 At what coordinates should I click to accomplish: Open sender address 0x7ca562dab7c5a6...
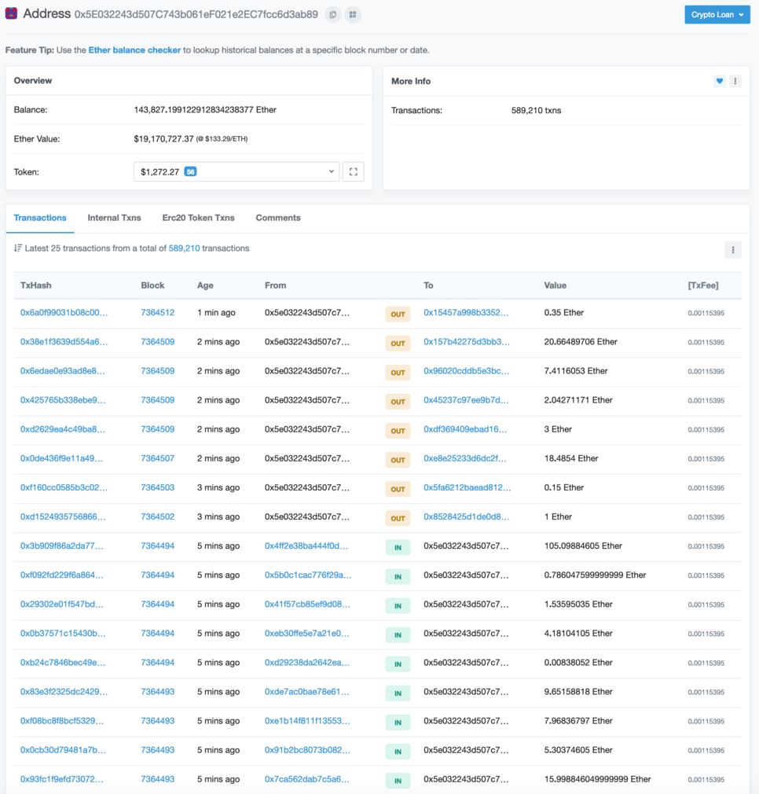(x=307, y=779)
